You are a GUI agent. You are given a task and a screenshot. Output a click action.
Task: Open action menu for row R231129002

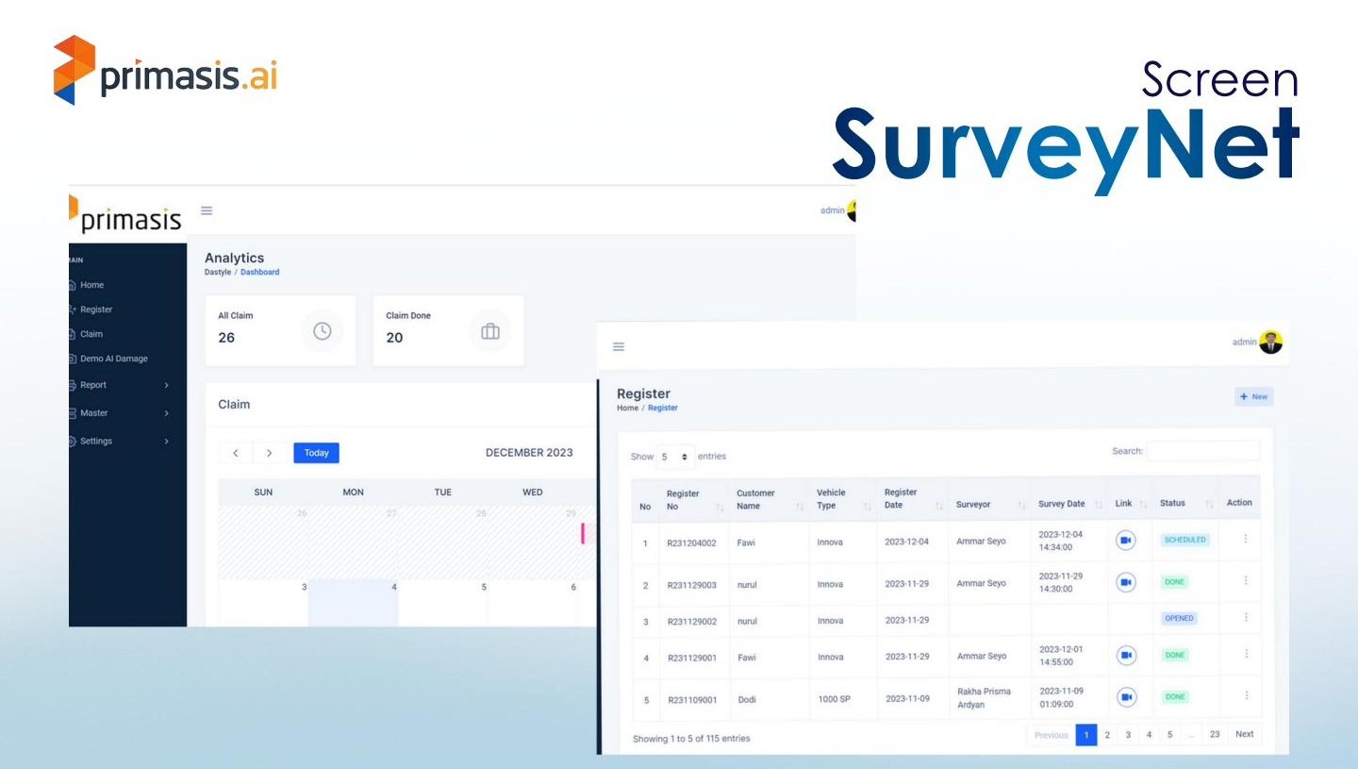[1245, 618]
